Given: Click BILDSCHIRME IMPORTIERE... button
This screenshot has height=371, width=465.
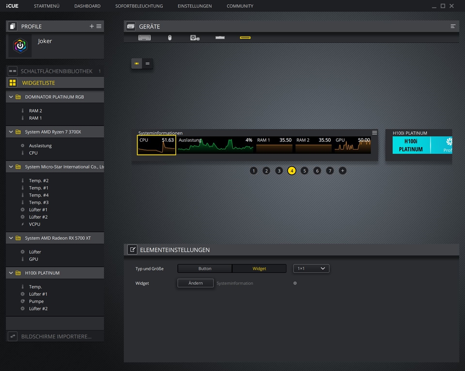Looking at the screenshot, I should [x=55, y=336].
